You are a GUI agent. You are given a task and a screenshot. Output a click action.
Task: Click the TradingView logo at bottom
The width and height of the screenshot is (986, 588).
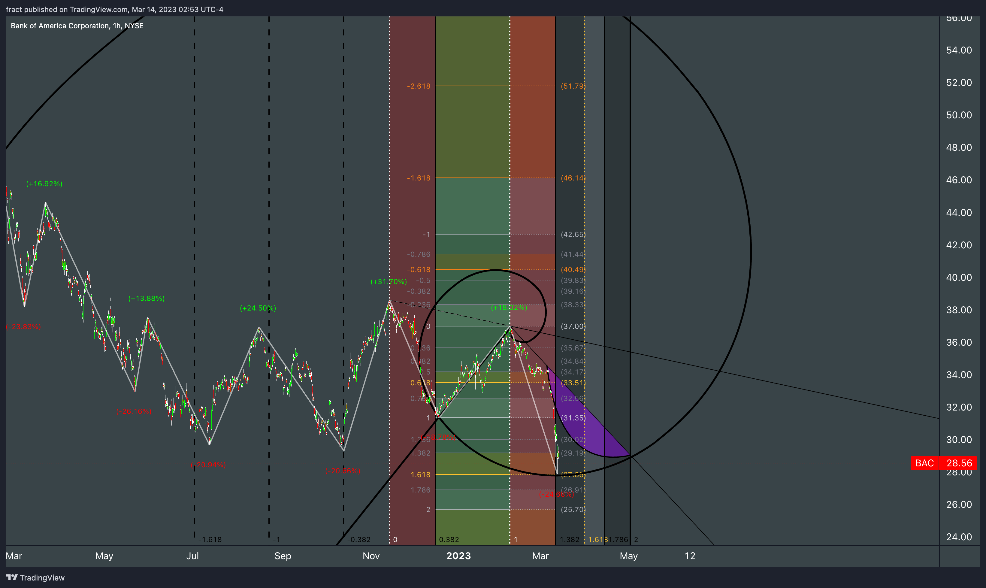[x=35, y=577]
